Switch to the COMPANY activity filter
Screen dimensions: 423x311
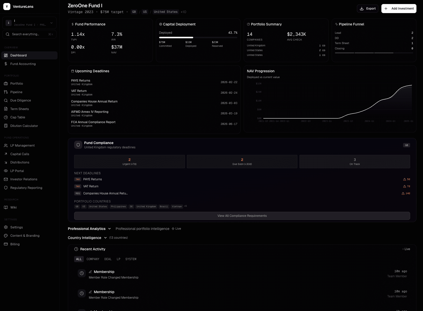pyautogui.click(x=93, y=259)
